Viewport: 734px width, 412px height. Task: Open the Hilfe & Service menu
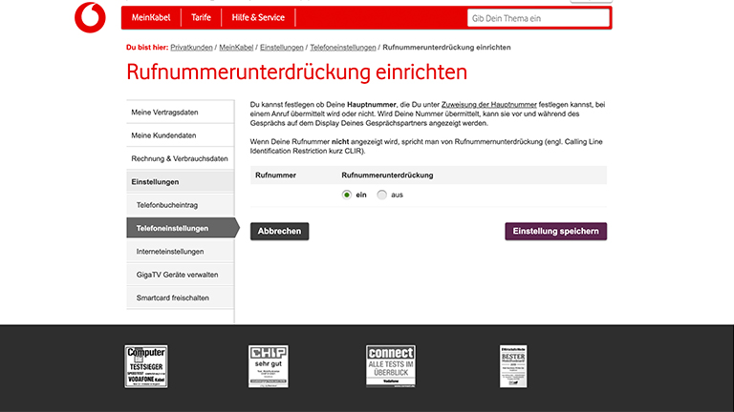click(x=258, y=18)
